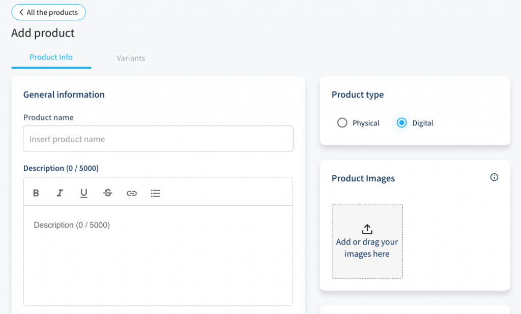The height and width of the screenshot is (314, 521).
Task: Apply bulleted list in description editor
Action: click(x=156, y=193)
